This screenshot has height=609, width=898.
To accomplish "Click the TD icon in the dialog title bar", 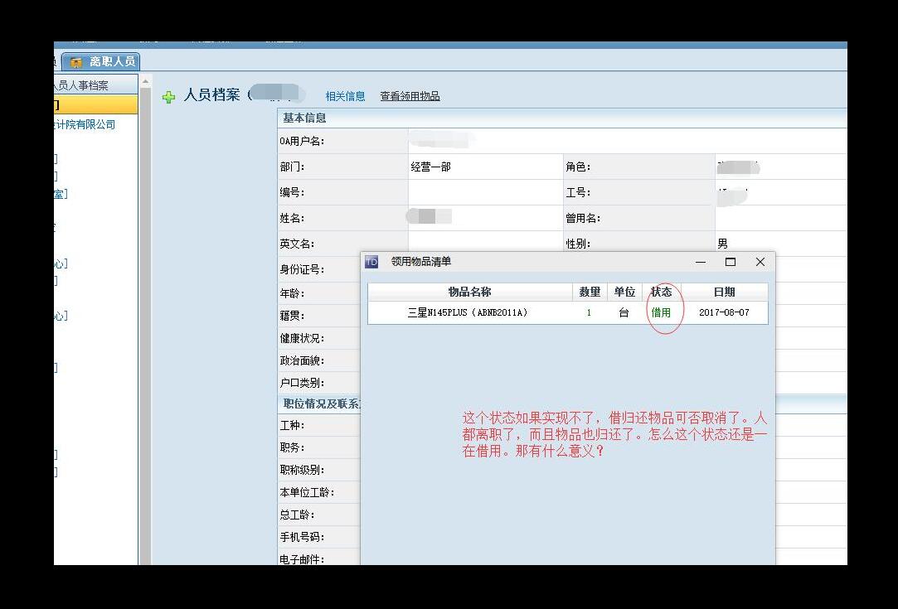I will (371, 262).
